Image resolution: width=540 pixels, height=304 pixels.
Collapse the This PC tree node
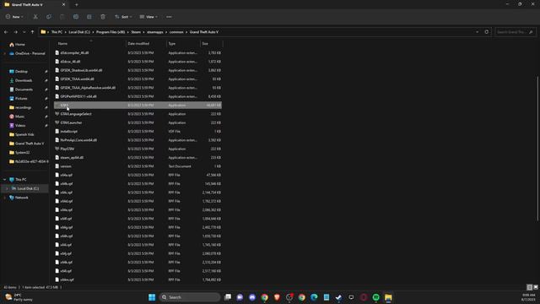[4, 180]
